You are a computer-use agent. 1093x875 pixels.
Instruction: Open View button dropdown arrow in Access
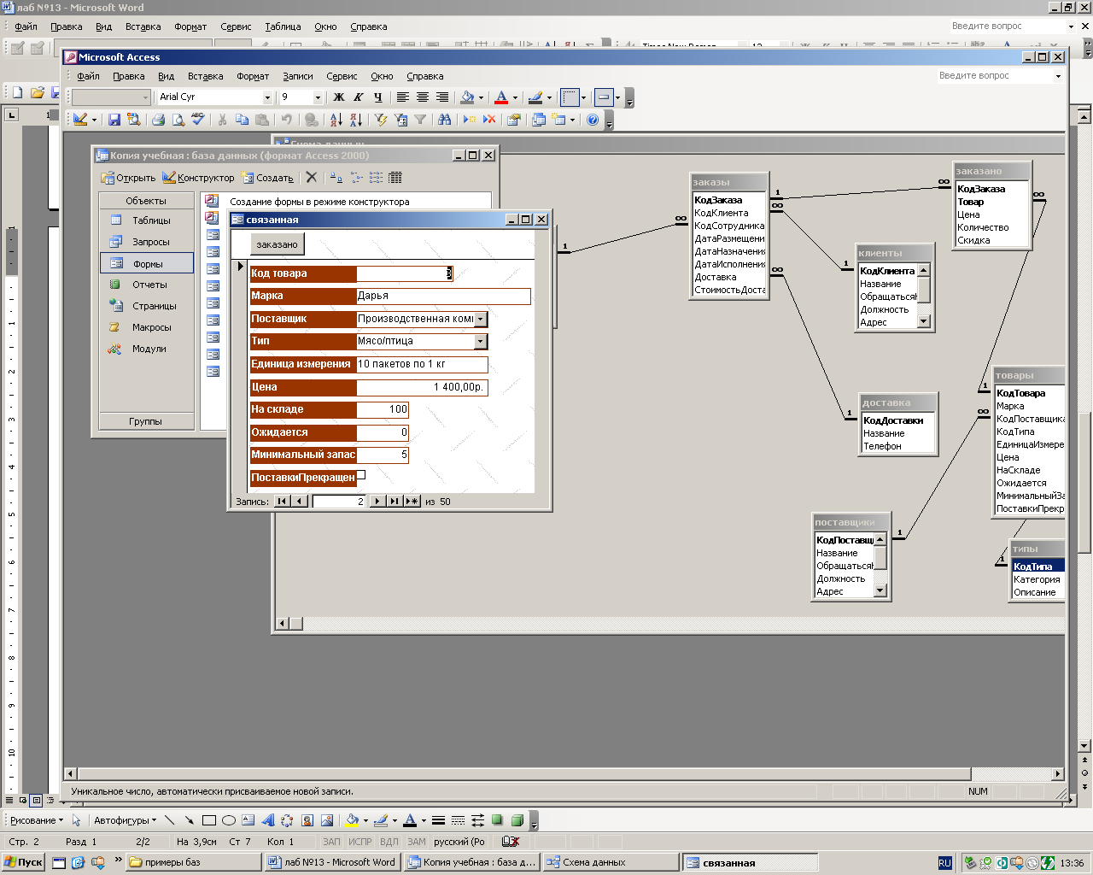[94, 120]
